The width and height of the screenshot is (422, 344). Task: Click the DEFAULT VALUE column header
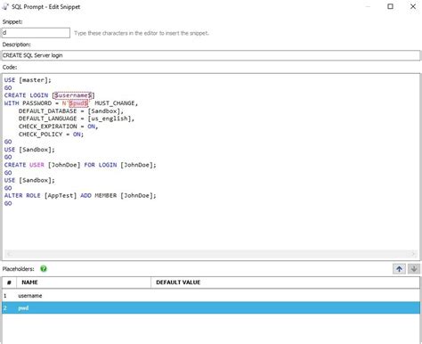point(286,283)
